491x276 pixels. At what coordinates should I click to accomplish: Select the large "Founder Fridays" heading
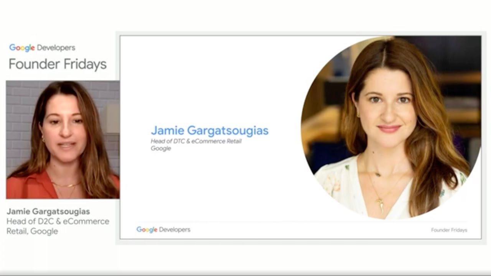point(58,64)
